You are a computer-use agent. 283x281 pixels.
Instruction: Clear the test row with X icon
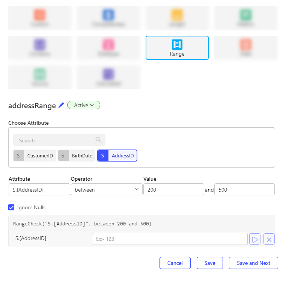pyautogui.click(x=269, y=239)
